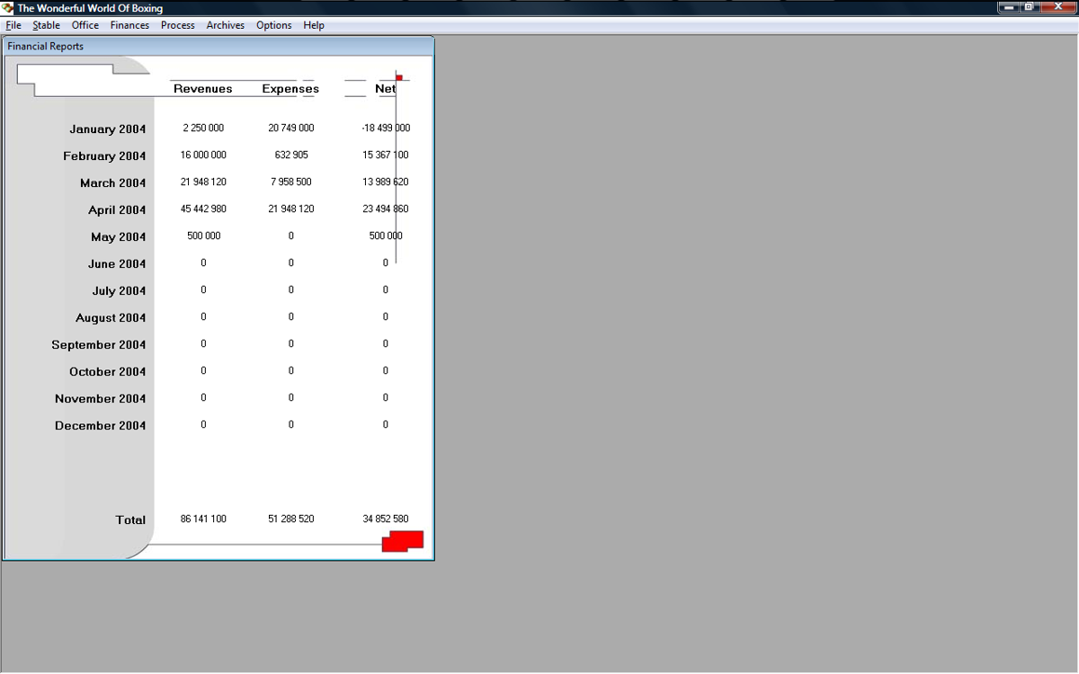Click the Revenues column header
Image resolution: width=1079 pixels, height=674 pixels.
coord(203,89)
